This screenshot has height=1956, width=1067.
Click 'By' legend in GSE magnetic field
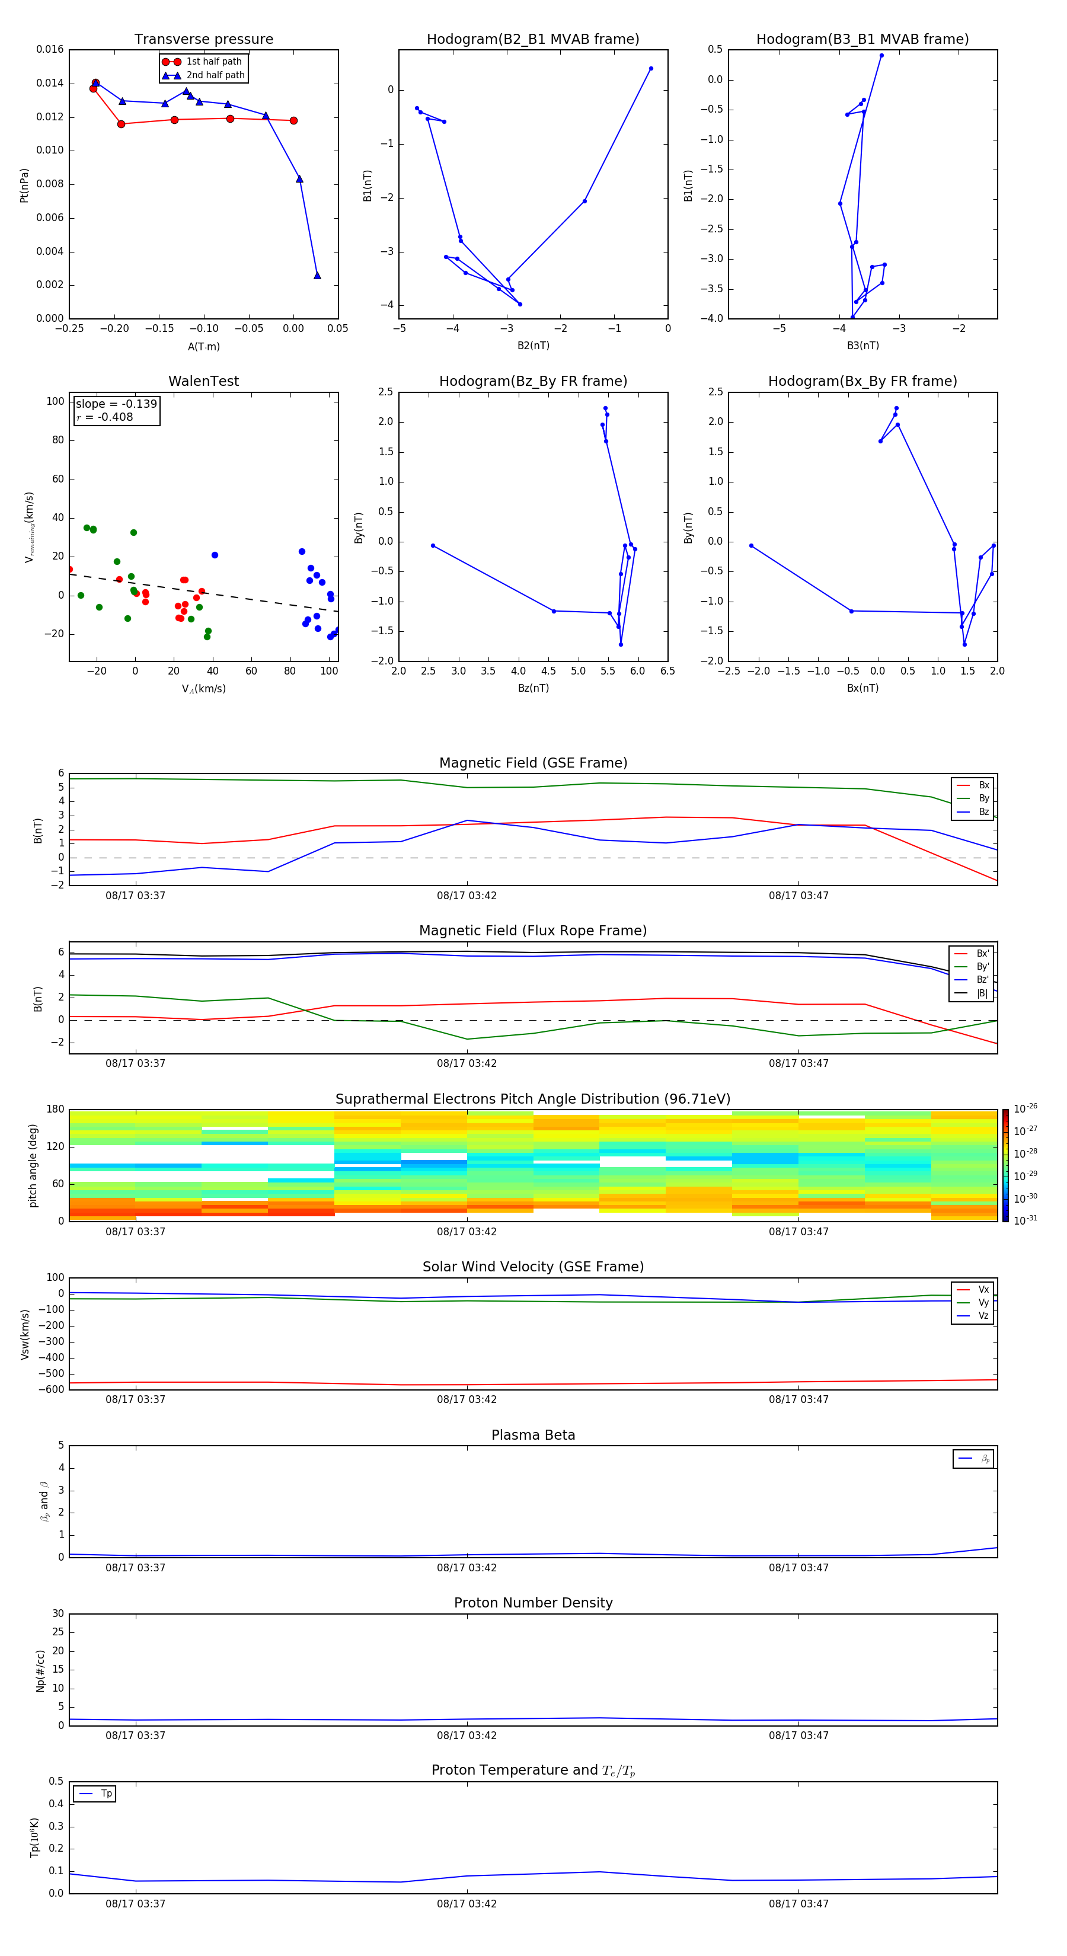pos(973,799)
